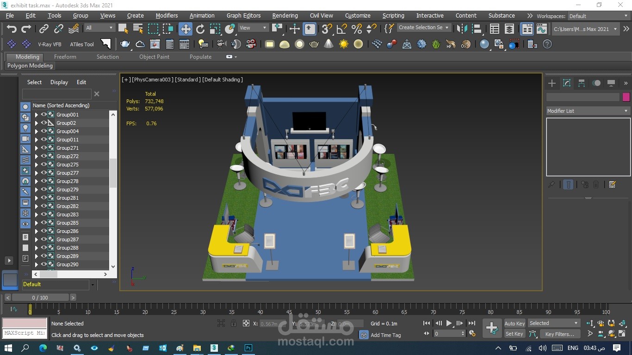This screenshot has height=355, width=632.
Task: Toggle visibility of Group290
Action: tap(44, 264)
